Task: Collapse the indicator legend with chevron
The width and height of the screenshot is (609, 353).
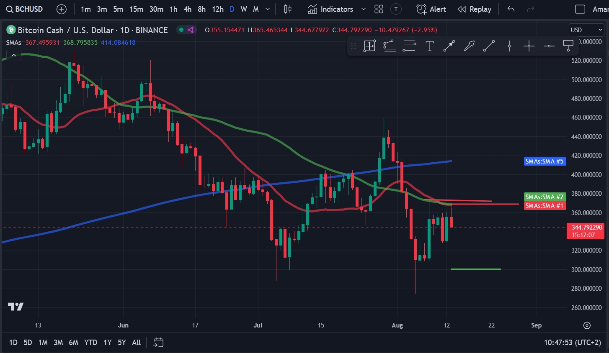Action: [x=14, y=55]
